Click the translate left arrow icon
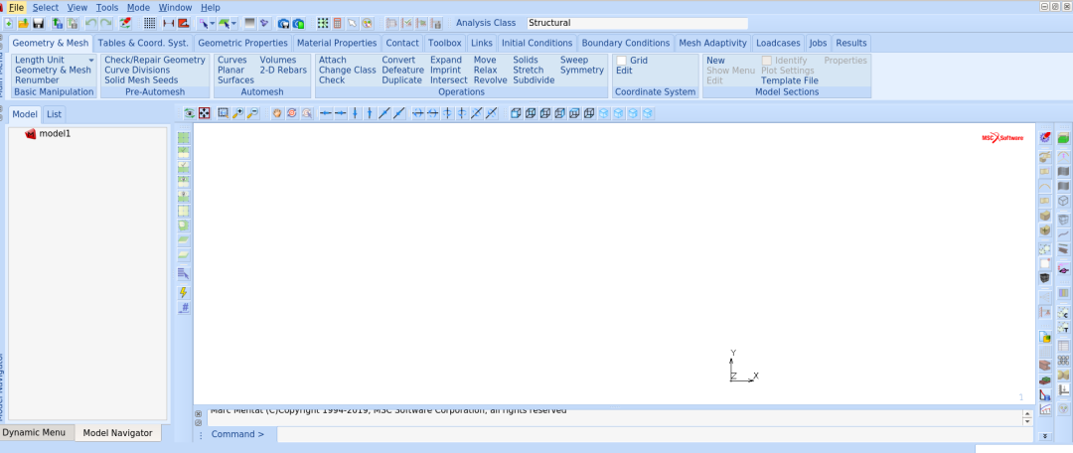Screen dimensions: 1073x453 [326, 113]
